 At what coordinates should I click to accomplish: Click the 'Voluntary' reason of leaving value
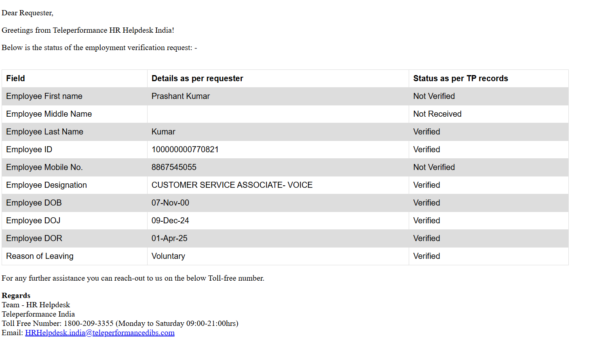pos(168,256)
